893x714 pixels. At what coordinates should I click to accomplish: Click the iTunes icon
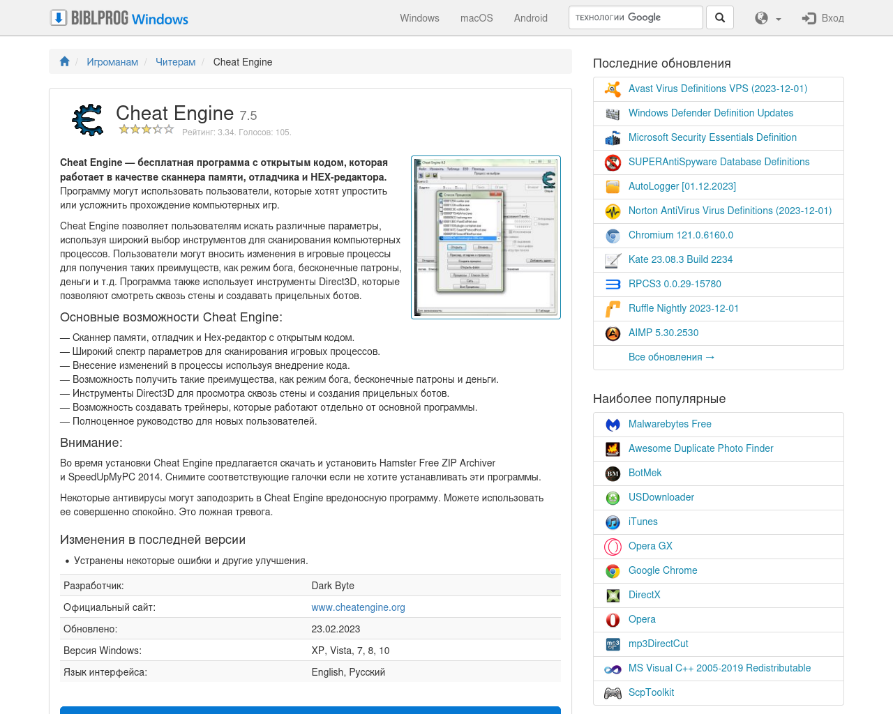(613, 522)
